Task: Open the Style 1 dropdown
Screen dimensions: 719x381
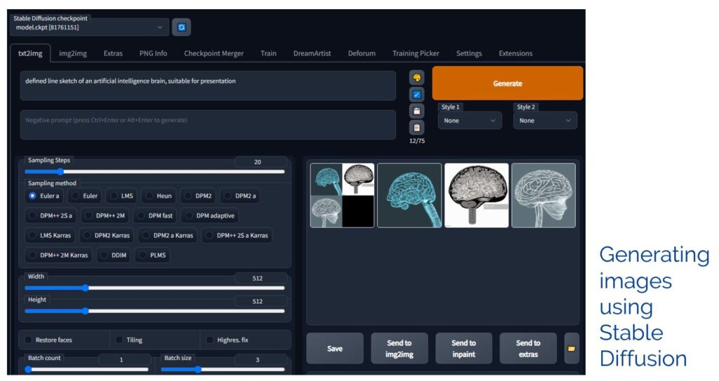Action: click(470, 121)
